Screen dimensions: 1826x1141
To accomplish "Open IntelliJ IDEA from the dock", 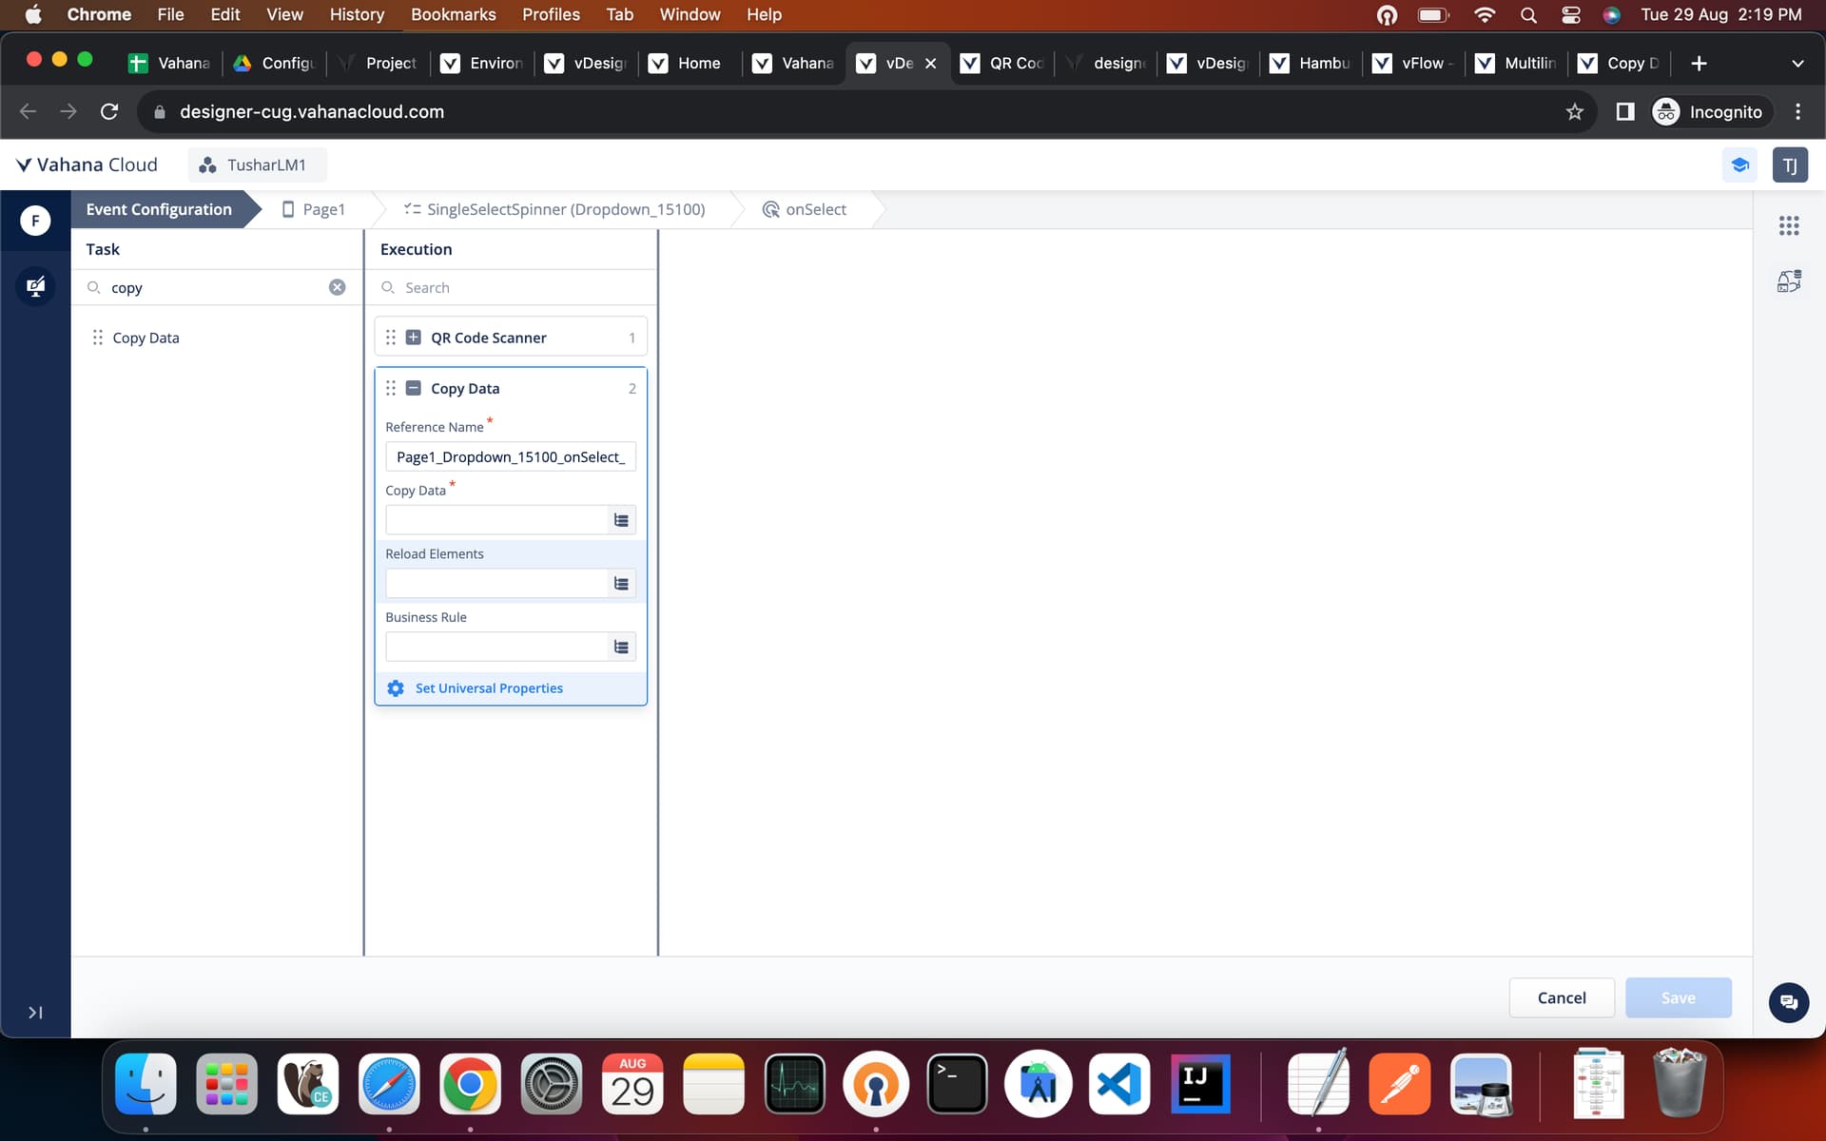I will [x=1200, y=1084].
